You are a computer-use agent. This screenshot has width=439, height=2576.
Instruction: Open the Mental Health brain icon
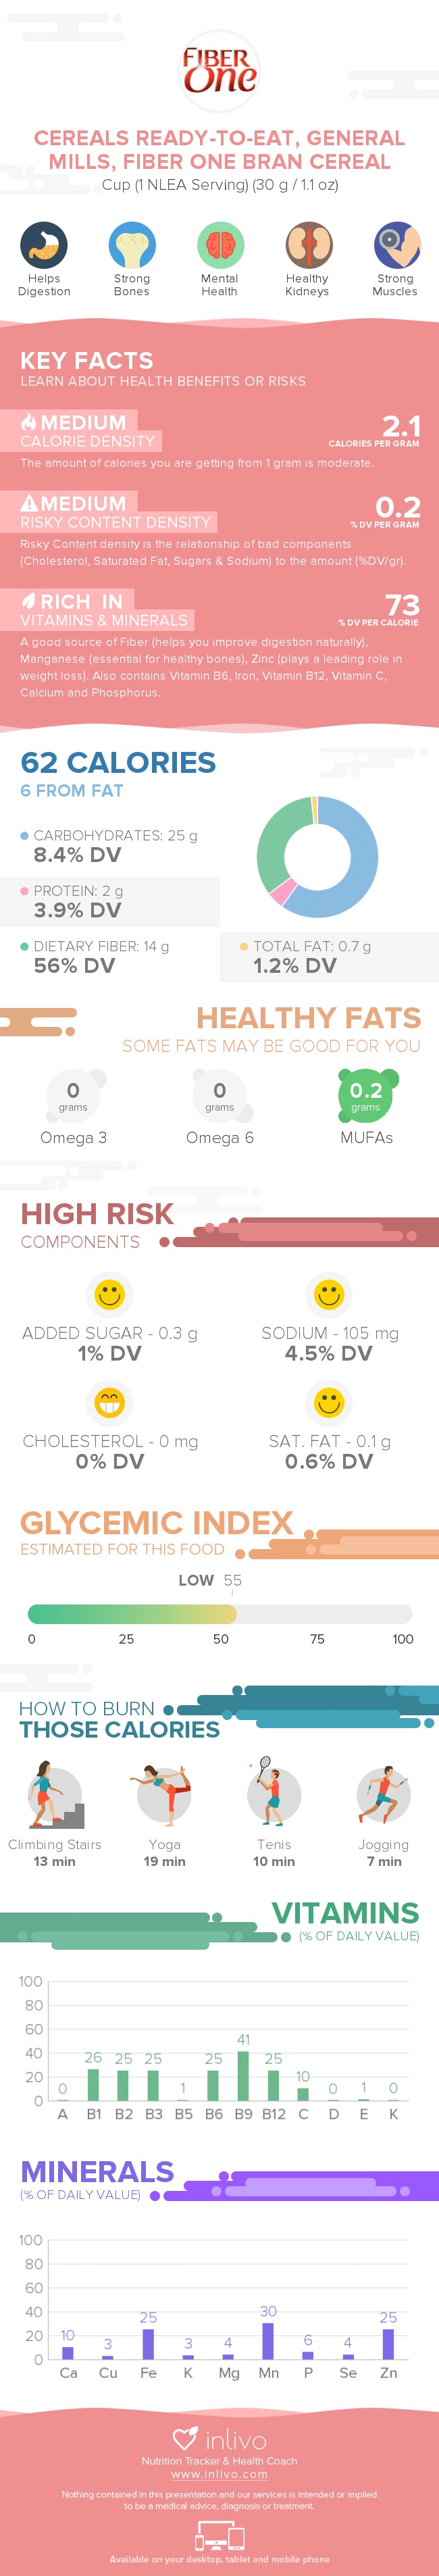pyautogui.click(x=220, y=245)
